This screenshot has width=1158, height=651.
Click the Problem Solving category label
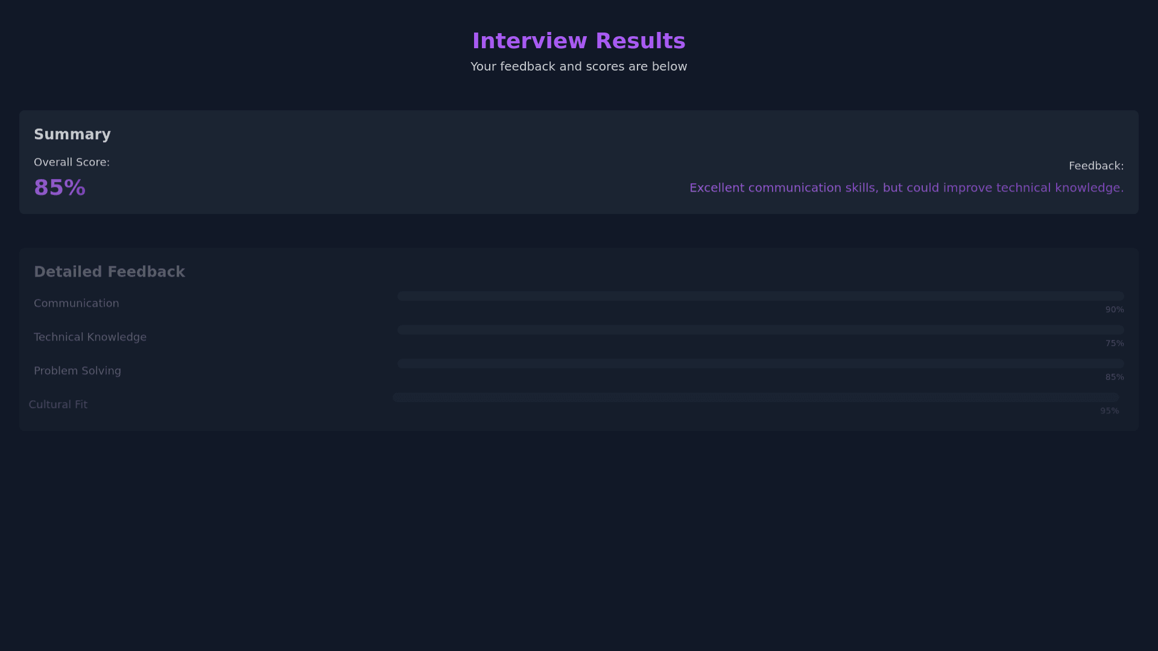tap(77, 371)
